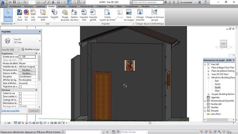Click Se connecter sign-in button
238x134 pixels.
[184, 2]
